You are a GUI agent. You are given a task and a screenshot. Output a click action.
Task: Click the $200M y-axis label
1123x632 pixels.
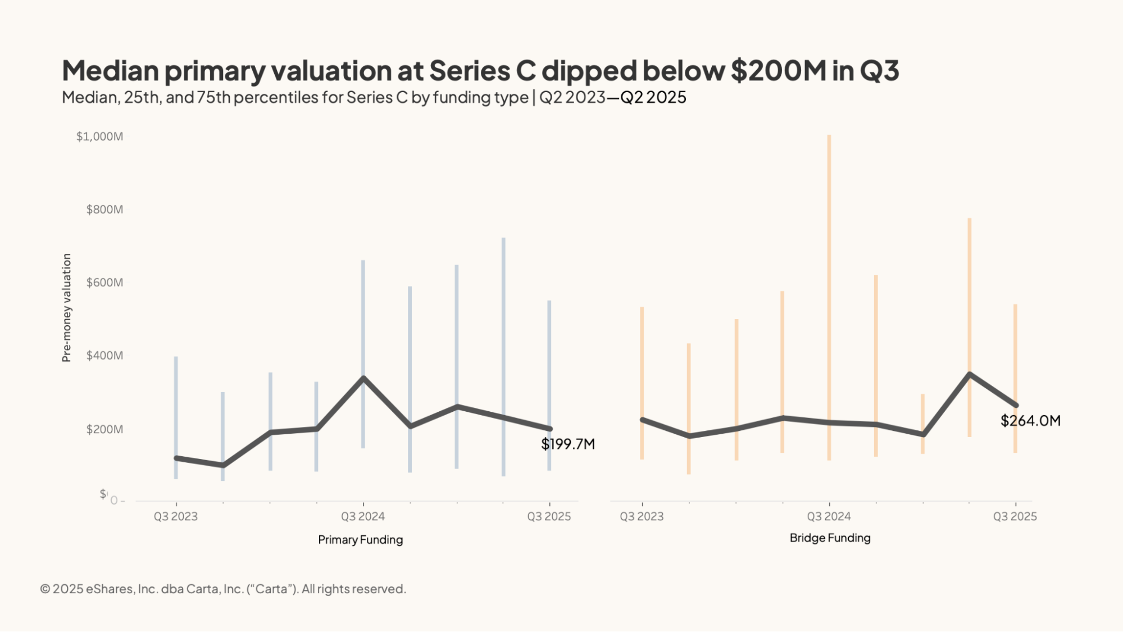[104, 430]
